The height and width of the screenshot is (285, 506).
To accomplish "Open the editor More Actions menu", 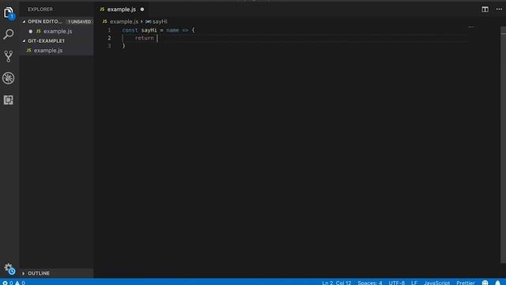I will [x=499, y=9].
